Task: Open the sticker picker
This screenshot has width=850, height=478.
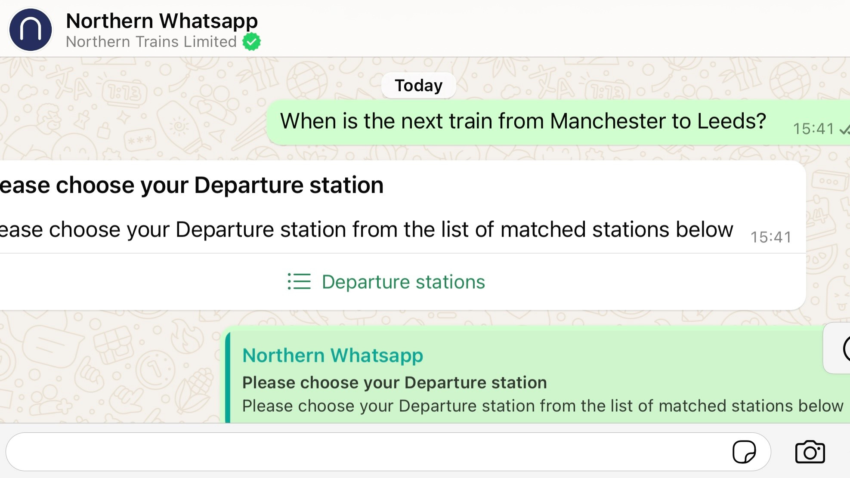Action: [744, 451]
